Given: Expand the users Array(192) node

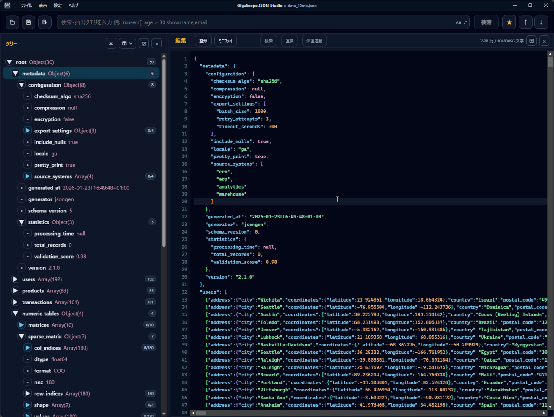Looking at the screenshot, I should pyautogui.click(x=16, y=279).
